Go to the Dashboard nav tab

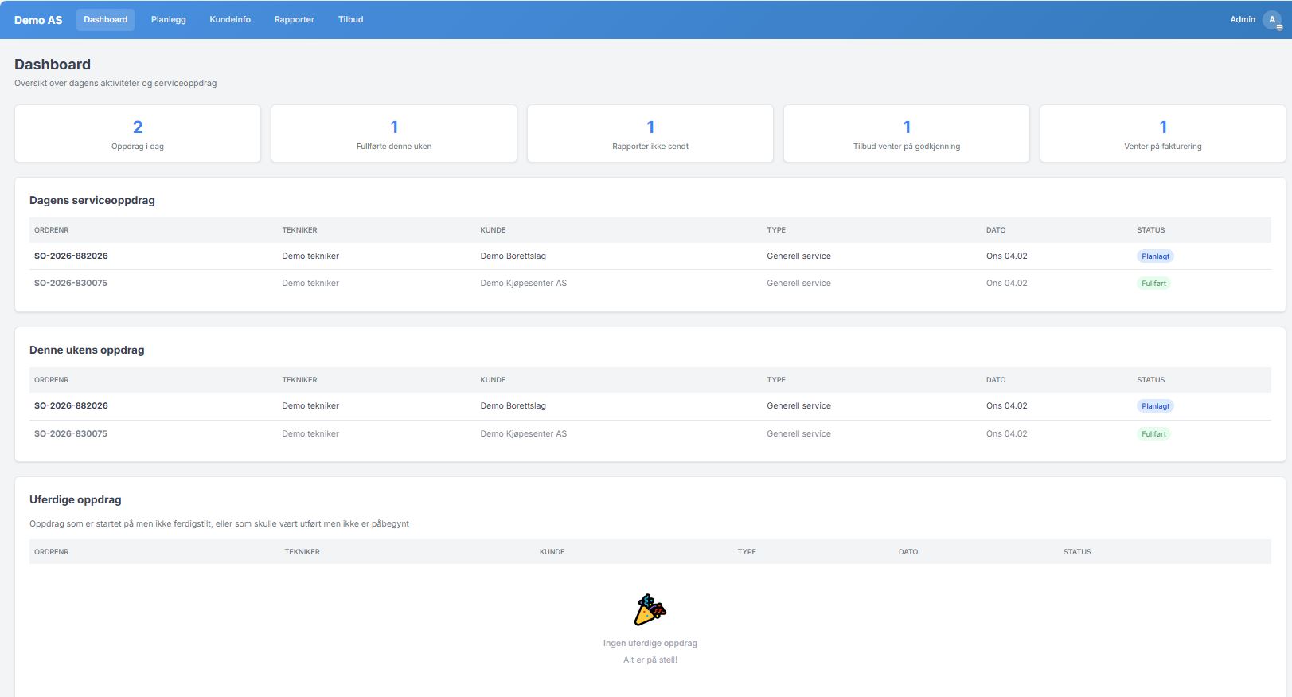pyautogui.click(x=105, y=20)
